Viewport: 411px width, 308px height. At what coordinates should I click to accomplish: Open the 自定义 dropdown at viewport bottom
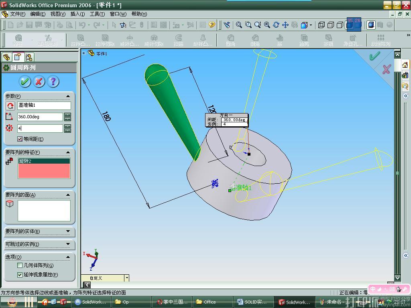click(x=127, y=278)
